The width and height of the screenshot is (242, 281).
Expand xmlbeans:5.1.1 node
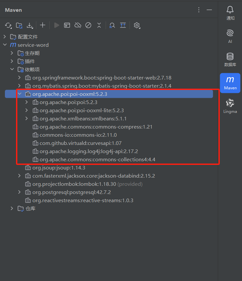[27, 118]
